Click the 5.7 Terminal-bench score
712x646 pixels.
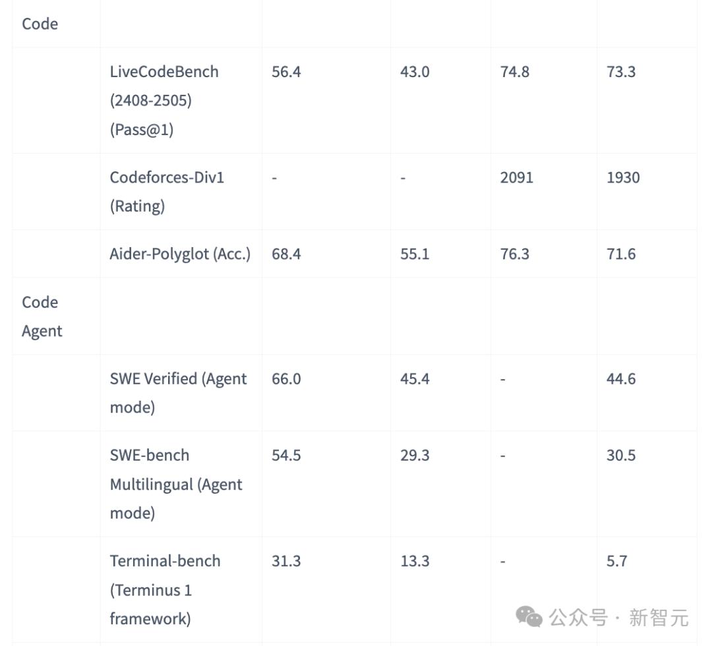coord(617,561)
